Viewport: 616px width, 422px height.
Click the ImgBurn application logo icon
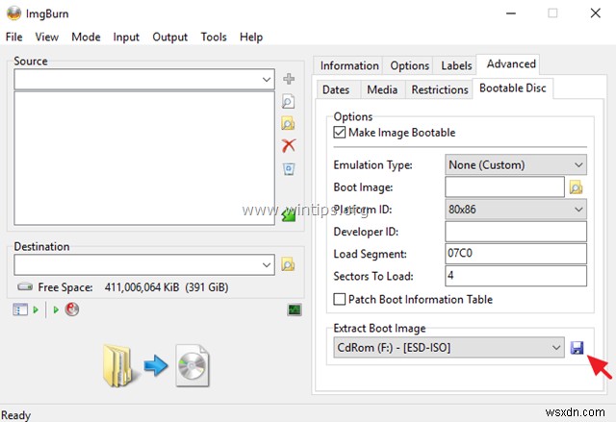pyautogui.click(x=13, y=13)
